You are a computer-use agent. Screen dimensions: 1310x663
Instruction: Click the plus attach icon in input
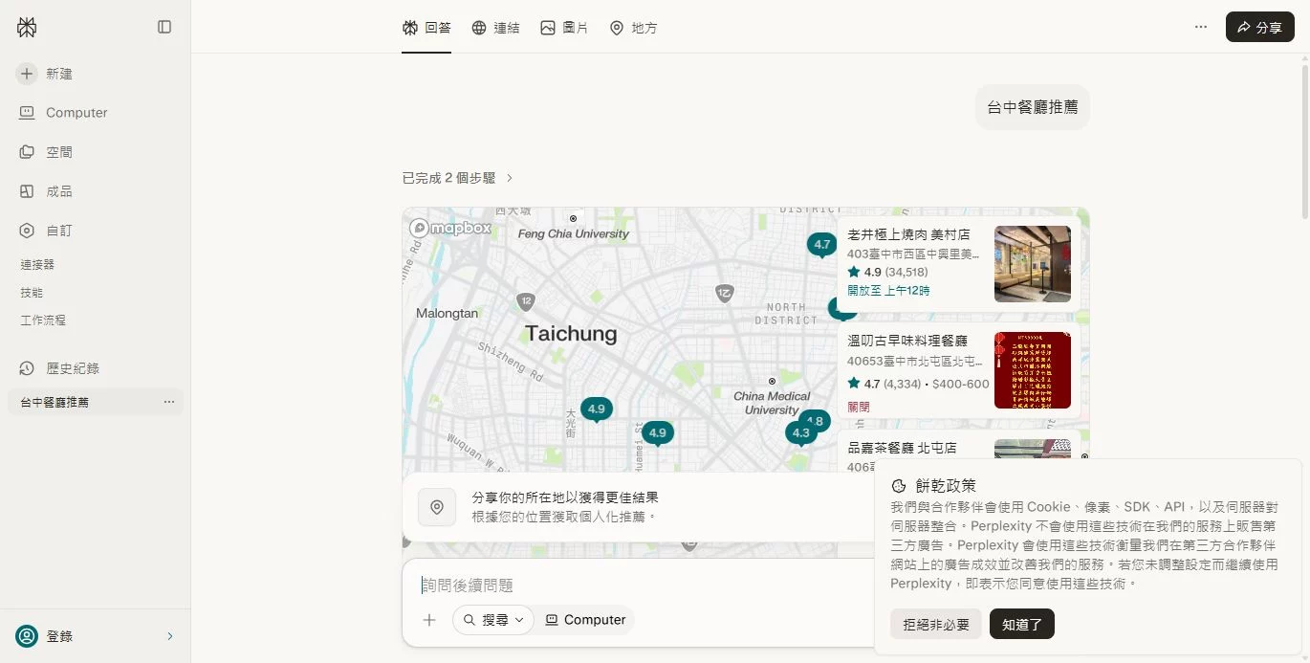[x=429, y=620]
